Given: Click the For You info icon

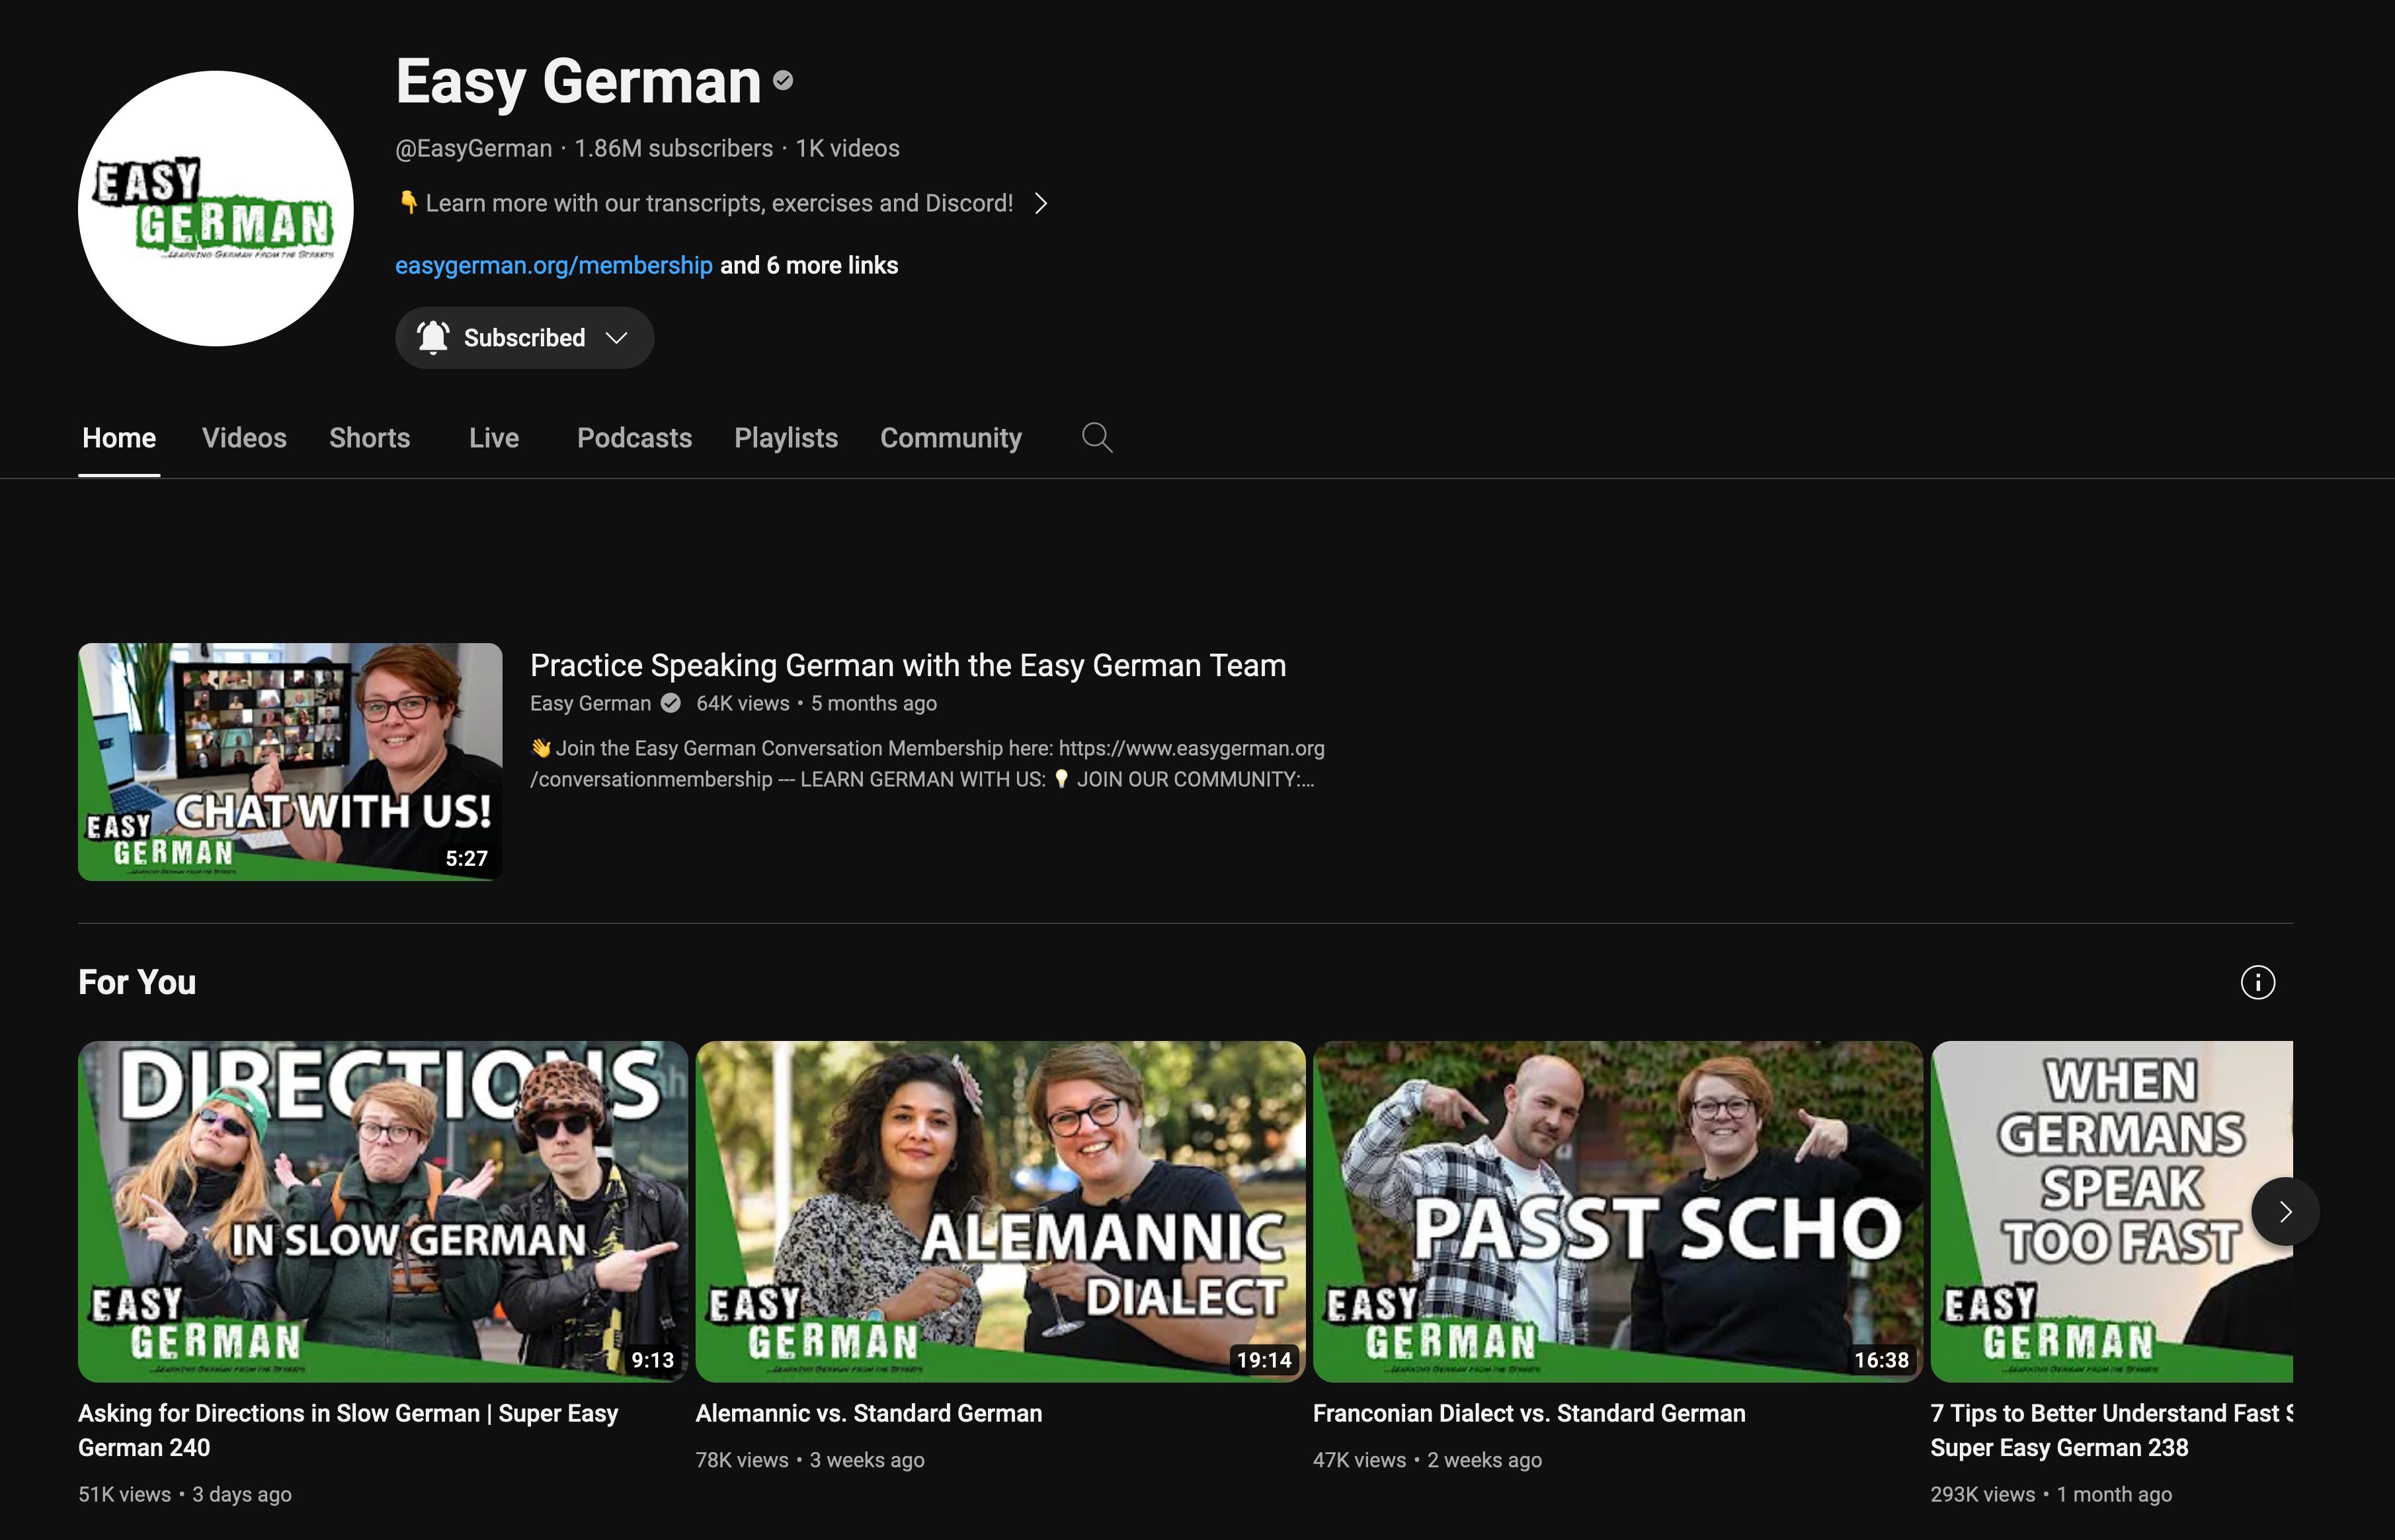Looking at the screenshot, I should tap(2257, 982).
